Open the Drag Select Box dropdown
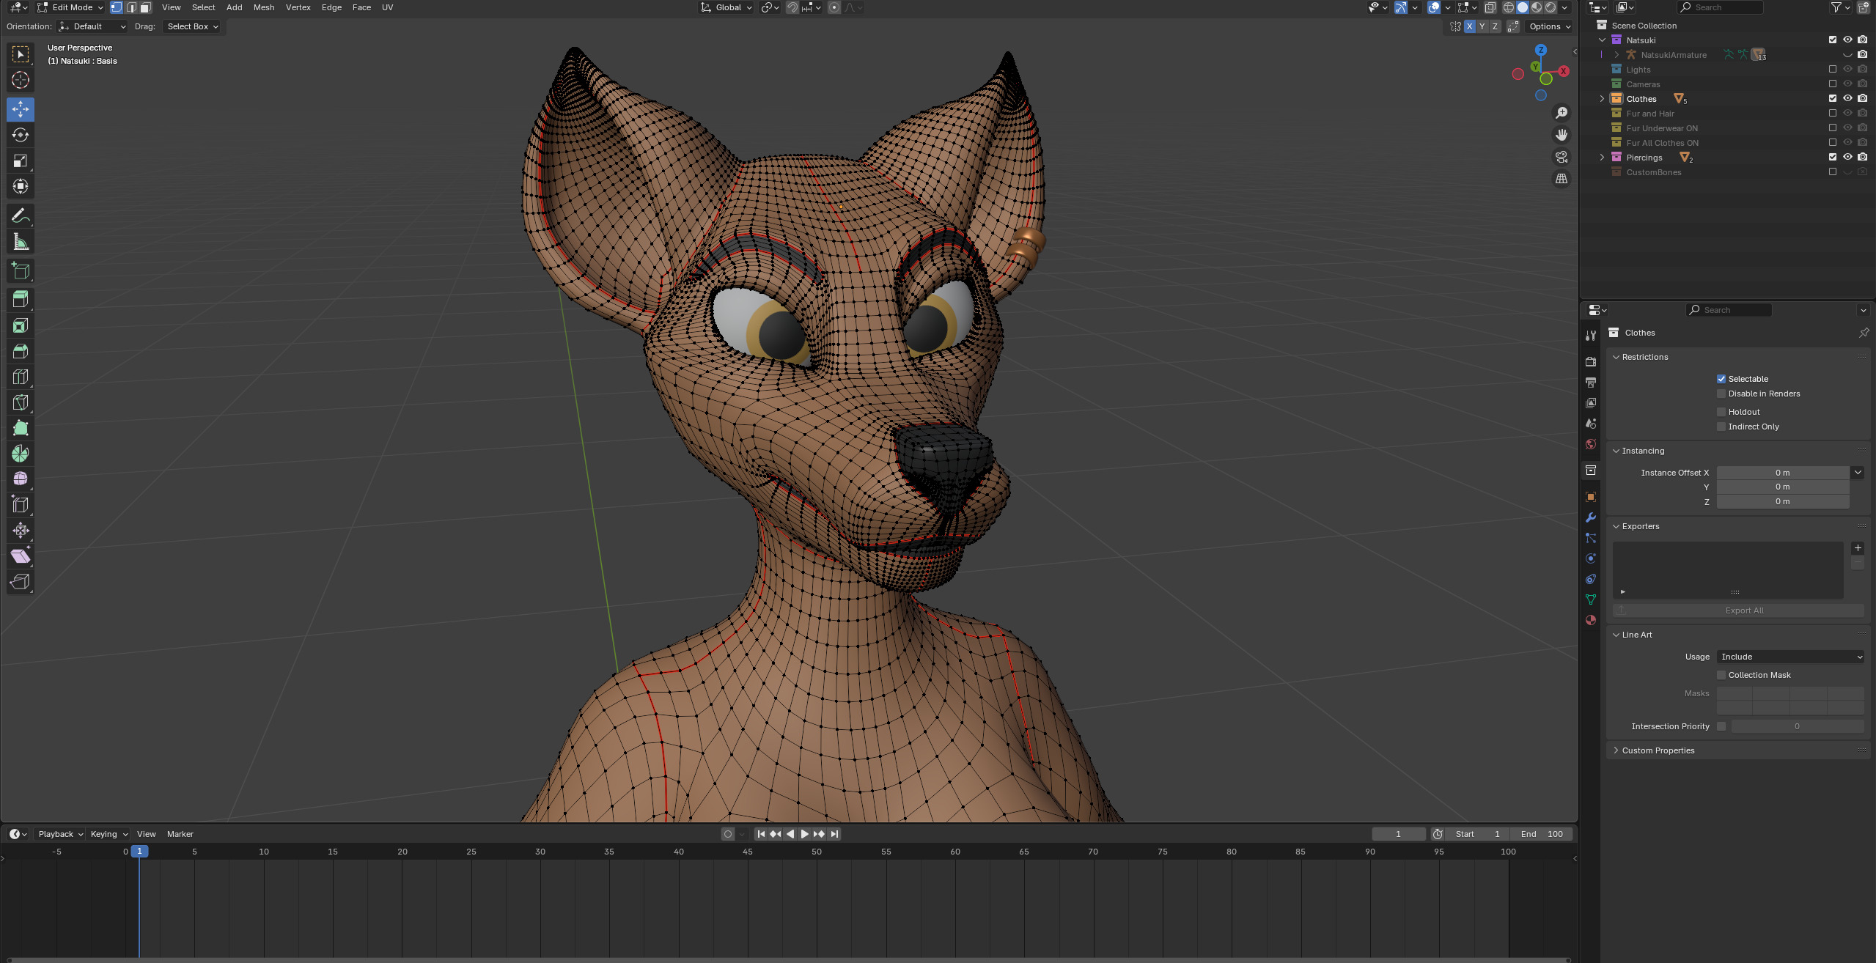The height and width of the screenshot is (963, 1876). click(192, 26)
